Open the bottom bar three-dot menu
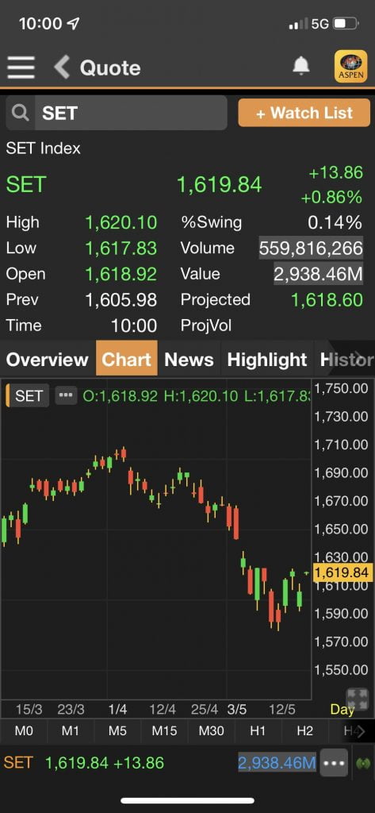Screen dimensions: 375x813 pos(334,763)
